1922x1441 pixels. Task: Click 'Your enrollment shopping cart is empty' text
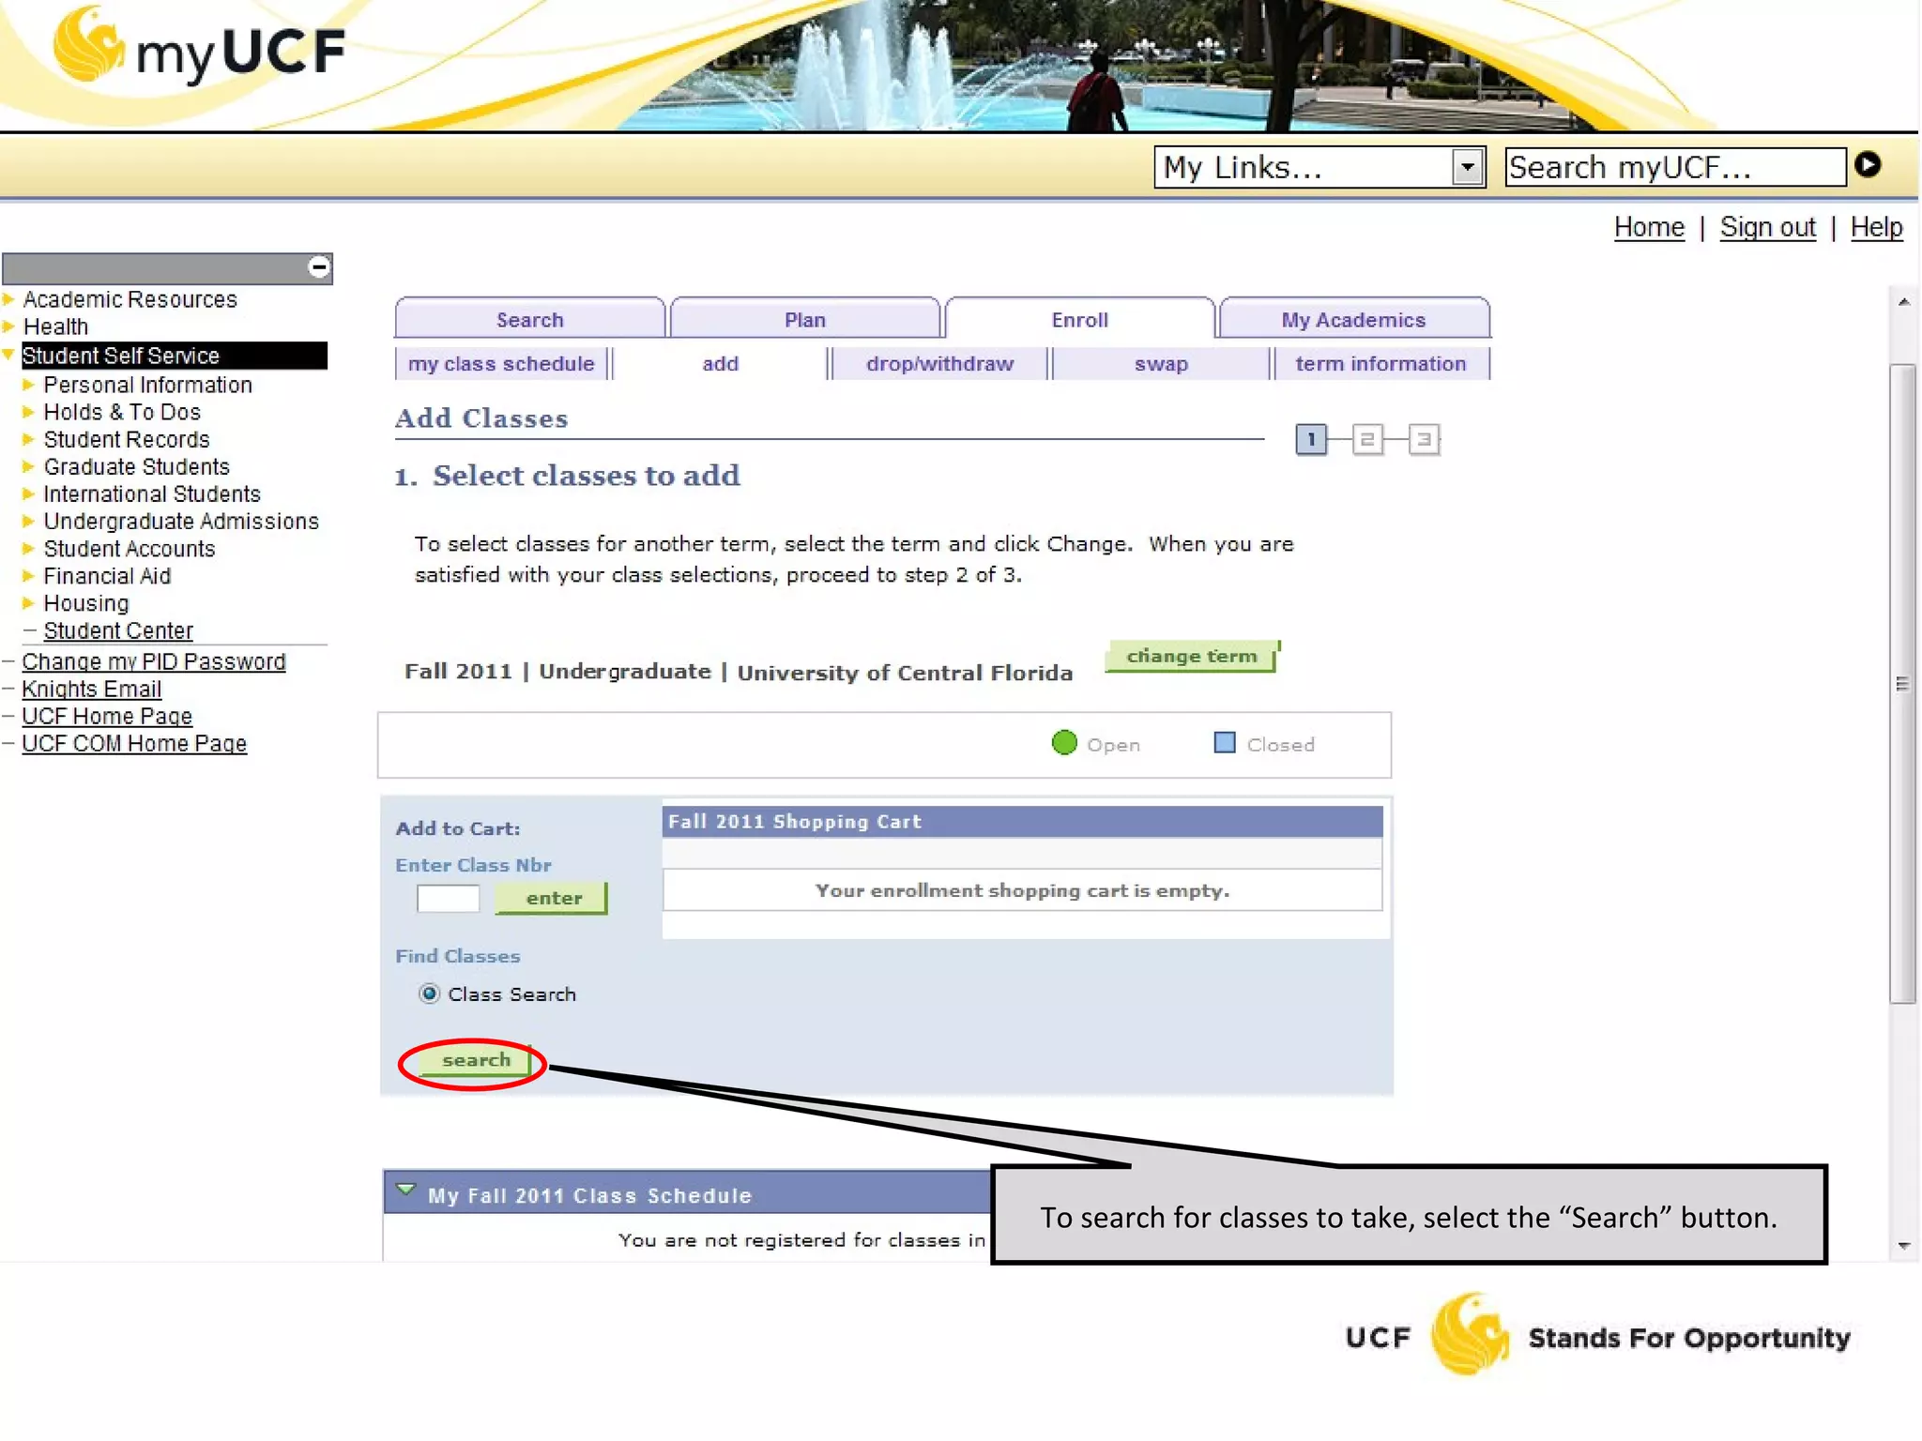tap(1022, 890)
